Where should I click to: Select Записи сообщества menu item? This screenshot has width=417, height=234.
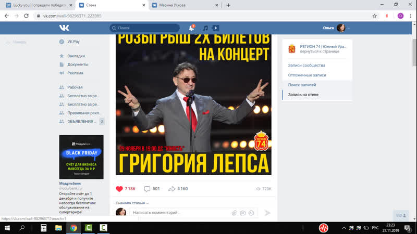(306, 66)
